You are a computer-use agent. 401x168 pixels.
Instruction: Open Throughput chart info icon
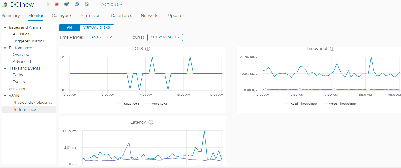(x=332, y=49)
